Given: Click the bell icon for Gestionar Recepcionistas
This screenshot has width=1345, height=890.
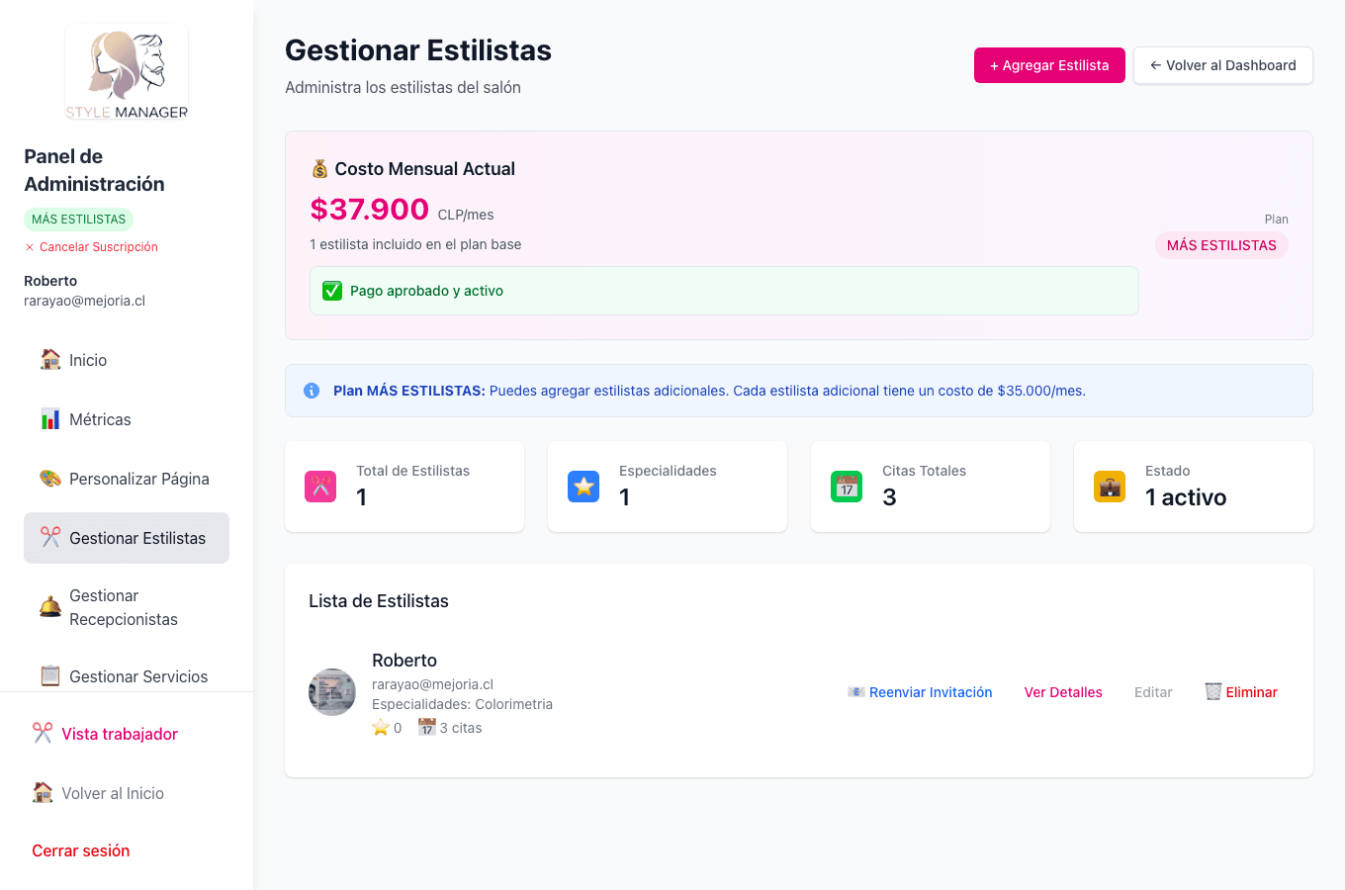Looking at the screenshot, I should click(49, 607).
